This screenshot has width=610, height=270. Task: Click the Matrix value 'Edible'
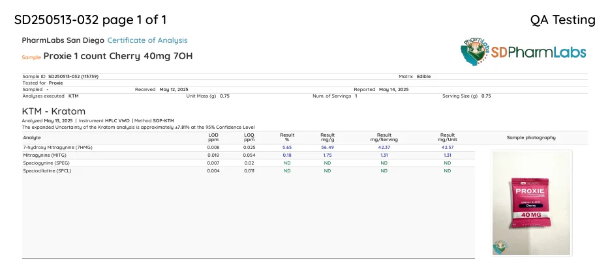423,76
